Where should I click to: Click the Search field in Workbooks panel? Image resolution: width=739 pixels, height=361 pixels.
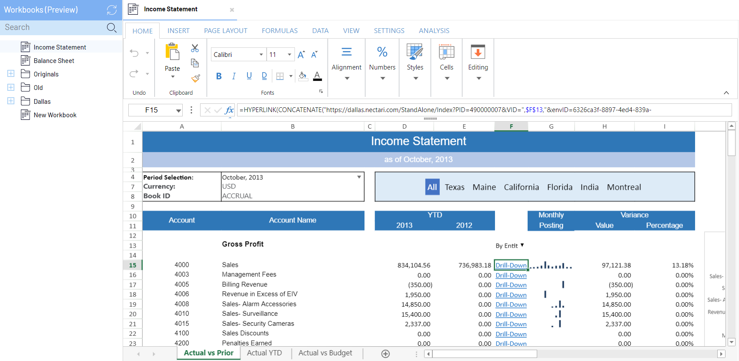[x=52, y=27]
